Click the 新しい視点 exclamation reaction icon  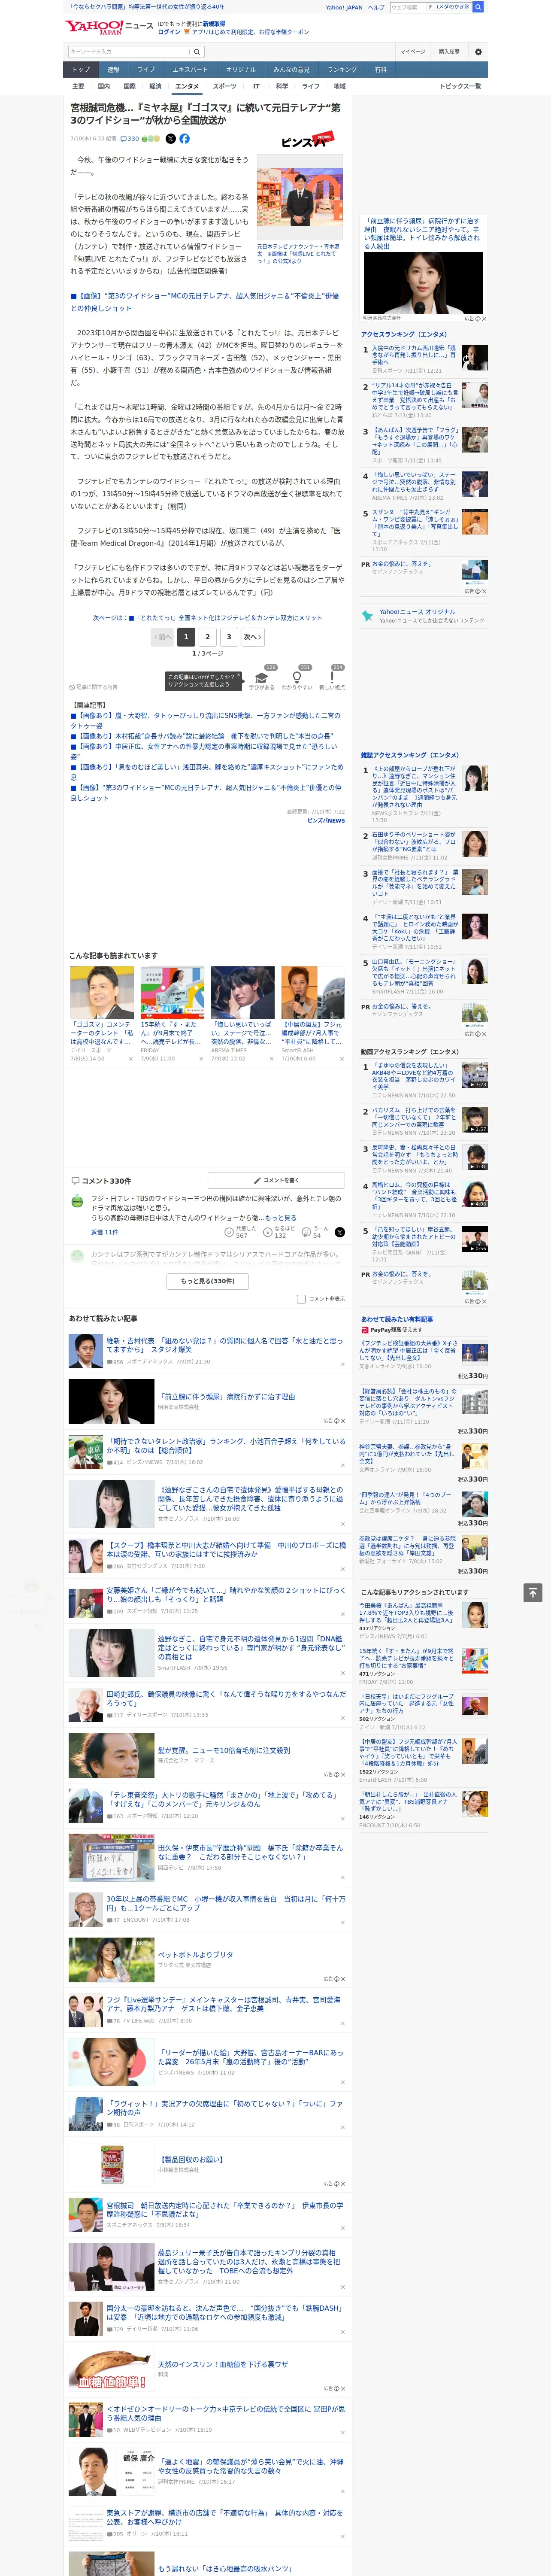(x=332, y=678)
